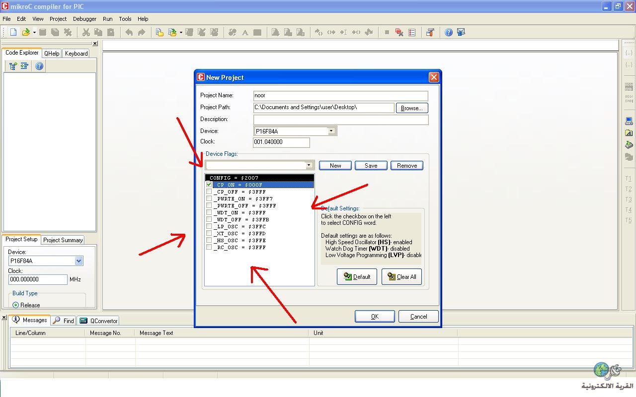Viewport: 636px width, 397px height.
Task: Click the top curly braces sidebar icon
Action: tap(629, 53)
